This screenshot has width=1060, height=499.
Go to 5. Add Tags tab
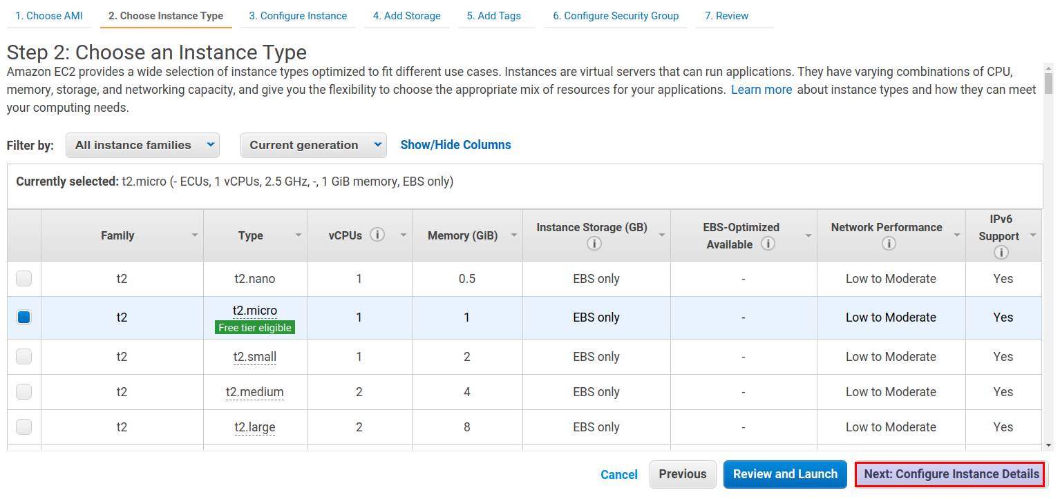pos(493,15)
